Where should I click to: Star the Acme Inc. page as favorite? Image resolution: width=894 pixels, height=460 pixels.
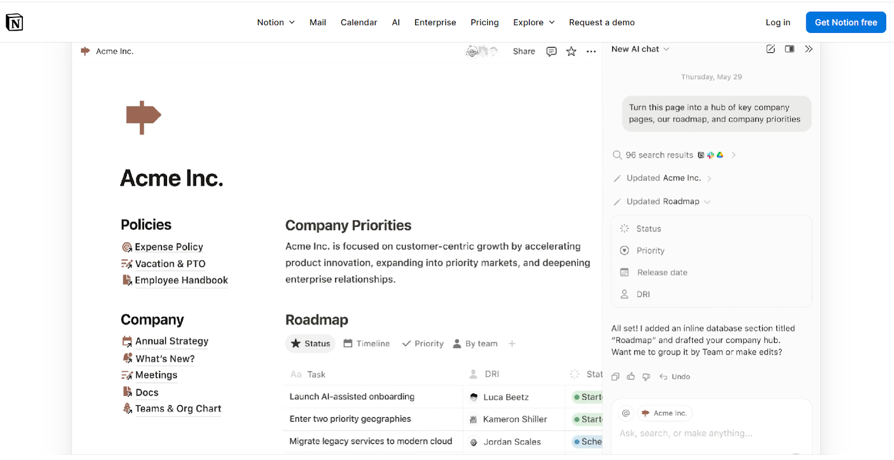click(571, 51)
